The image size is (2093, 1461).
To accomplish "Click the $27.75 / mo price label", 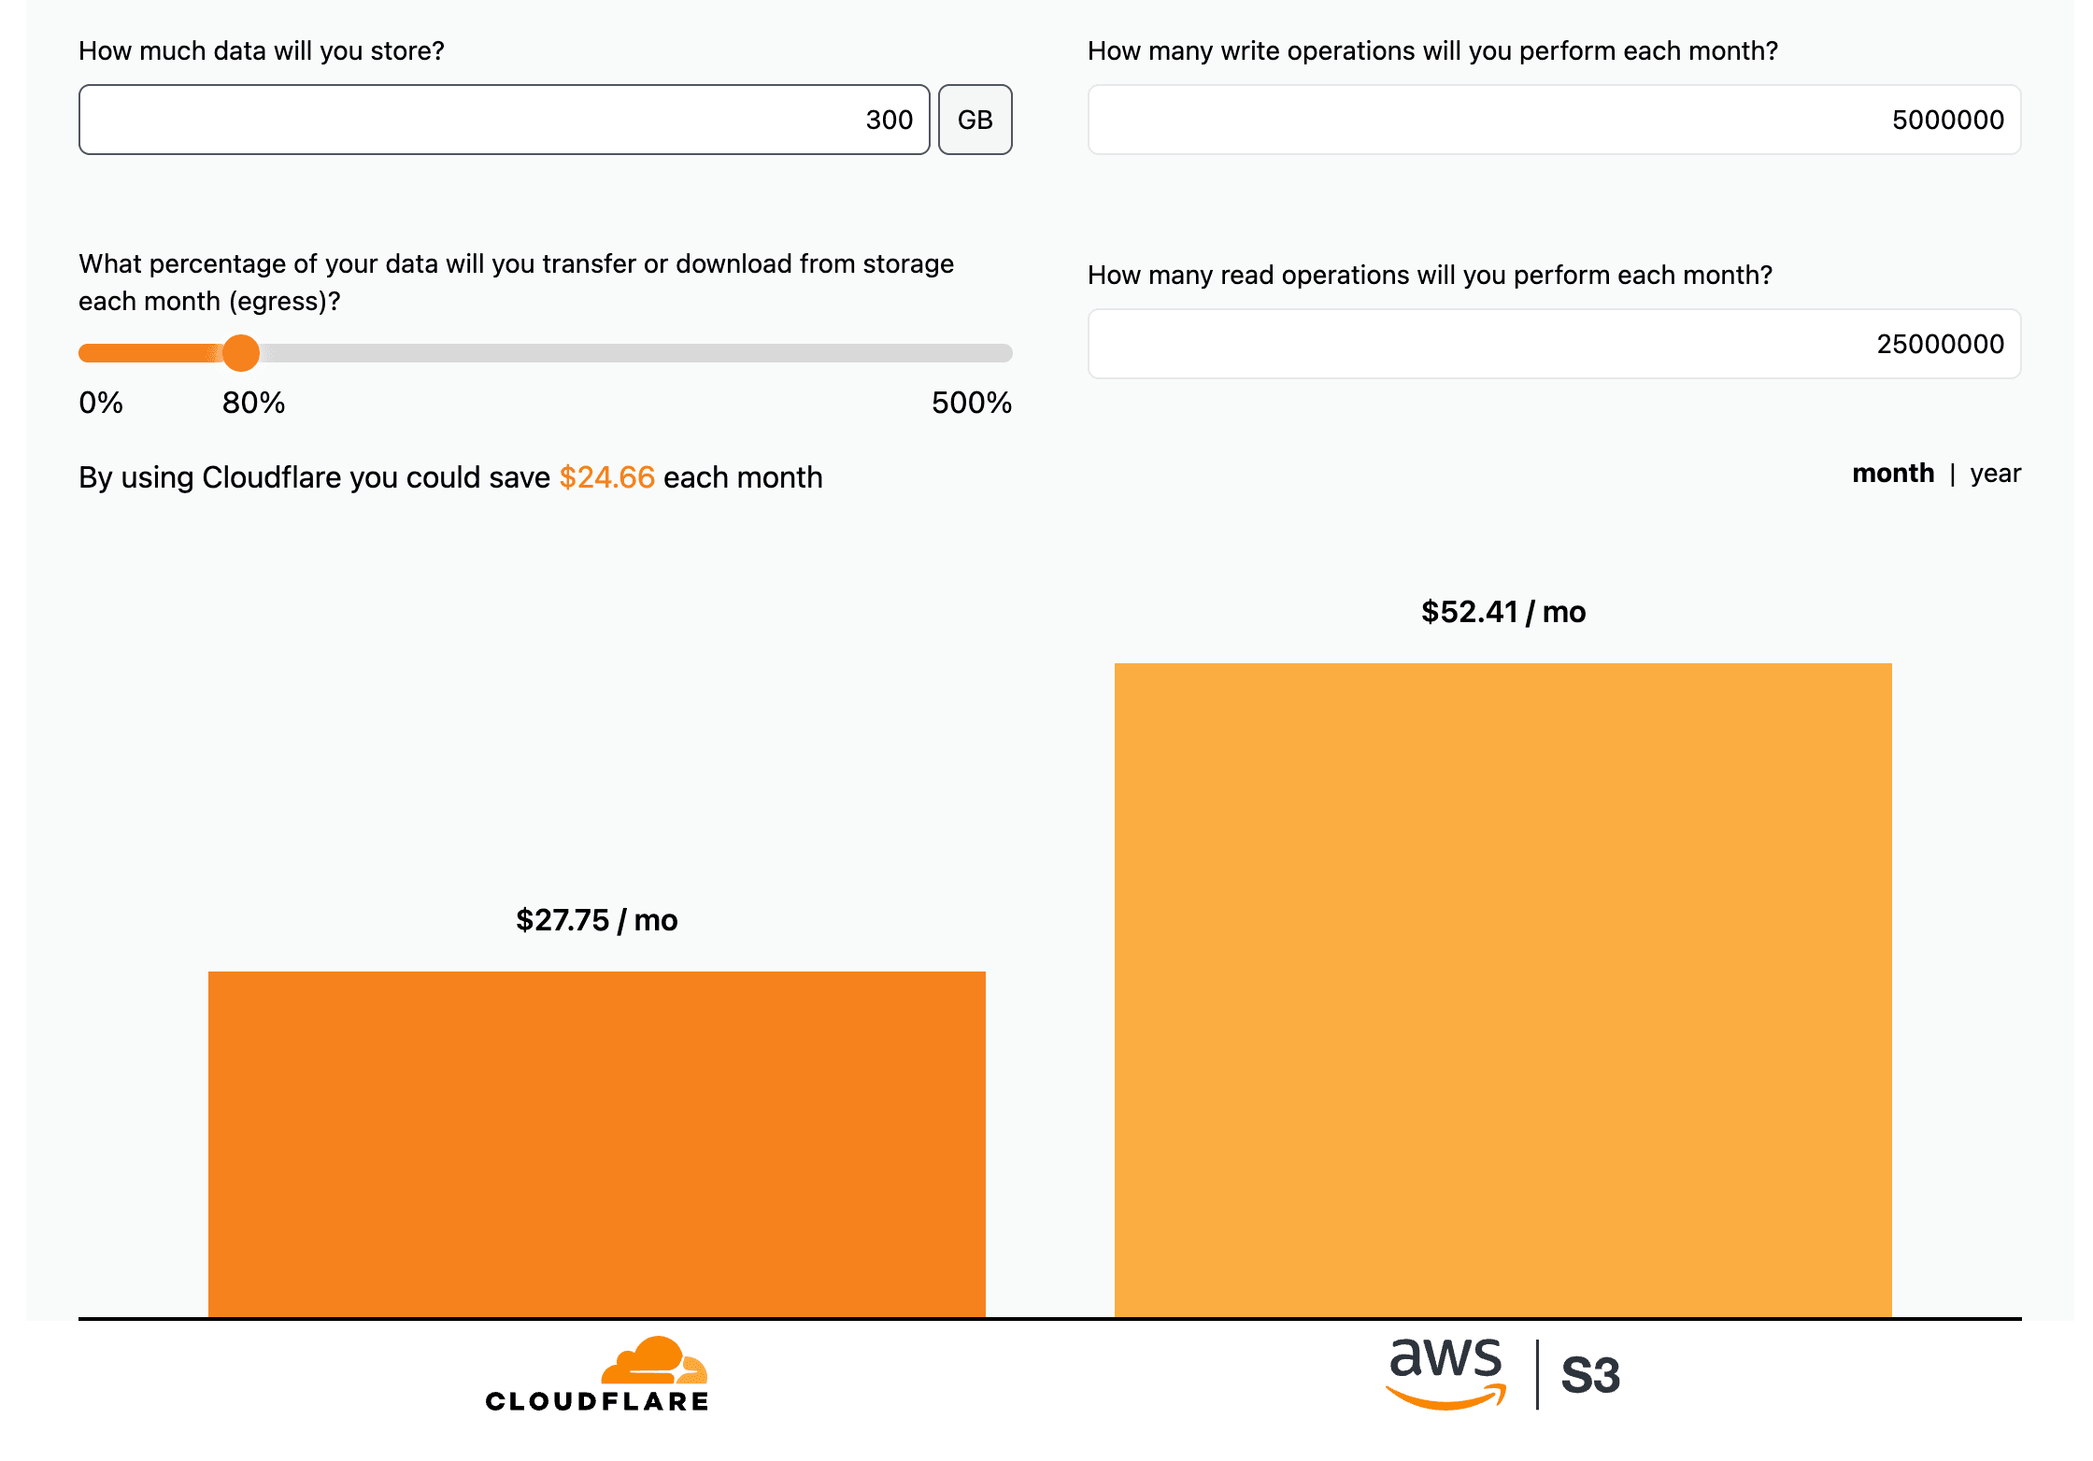I will pos(597,920).
